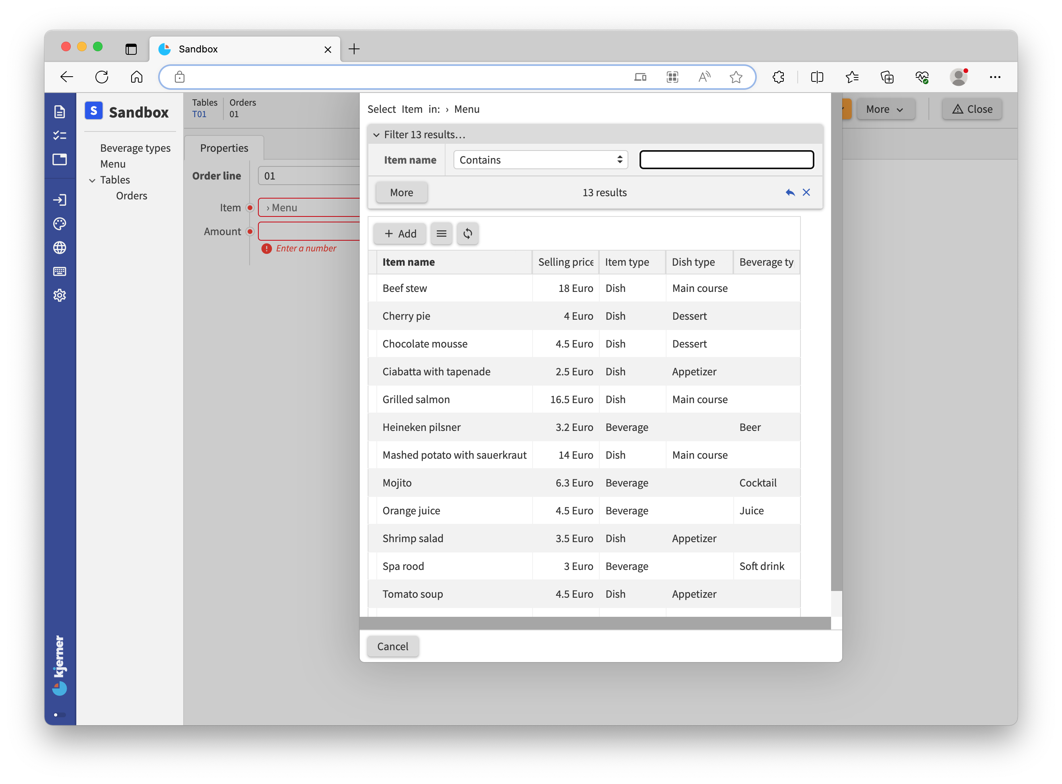Click the dialog horizontal scrollbar
Viewport: 1062px width, 784px height.
595,623
